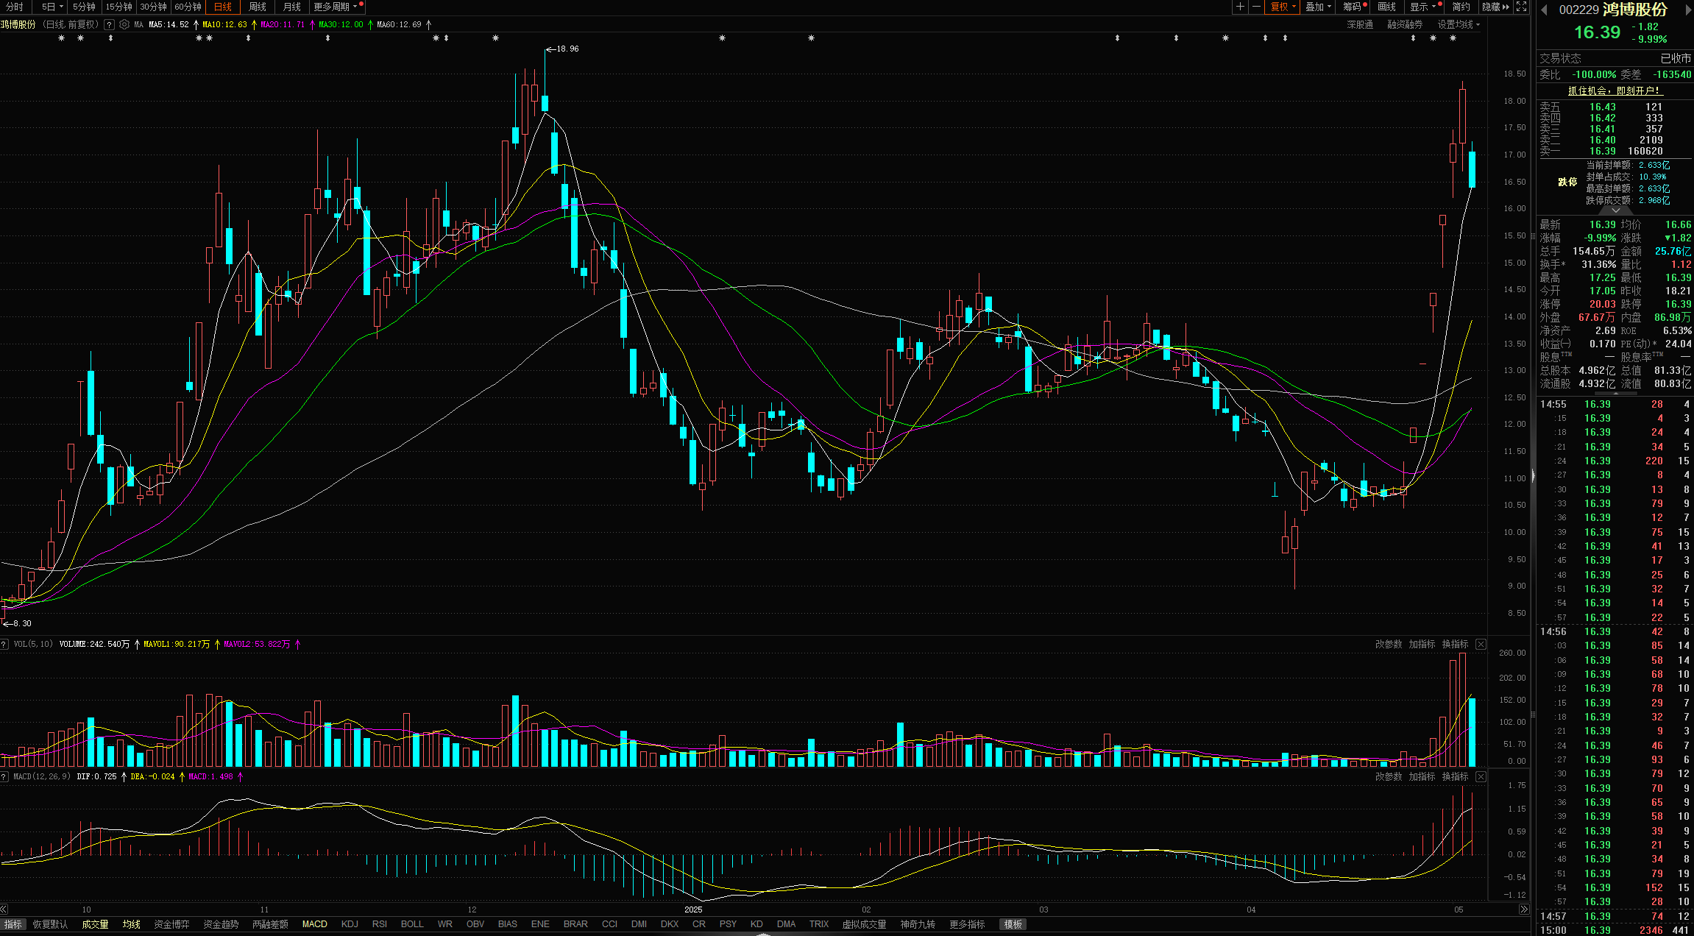The height and width of the screenshot is (936, 1694).
Task: Click the zoom-in plus icon
Action: click(x=1241, y=7)
